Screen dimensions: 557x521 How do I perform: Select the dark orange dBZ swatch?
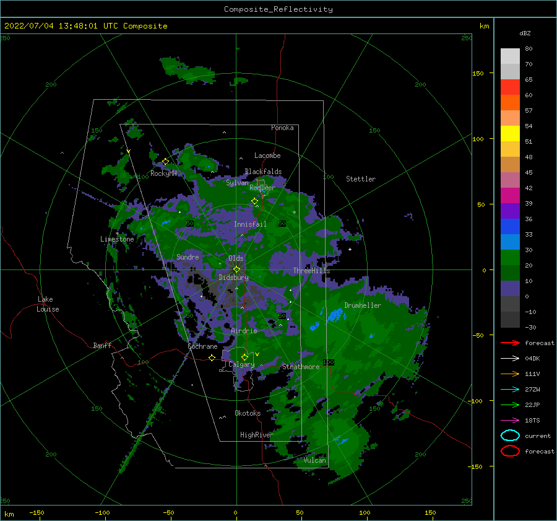(510, 102)
